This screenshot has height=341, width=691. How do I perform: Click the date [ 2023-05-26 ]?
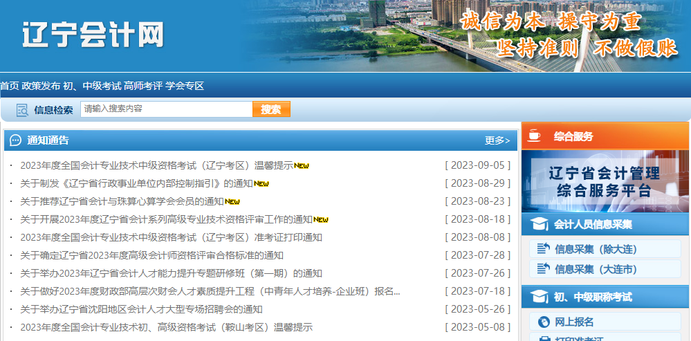[x=478, y=310]
